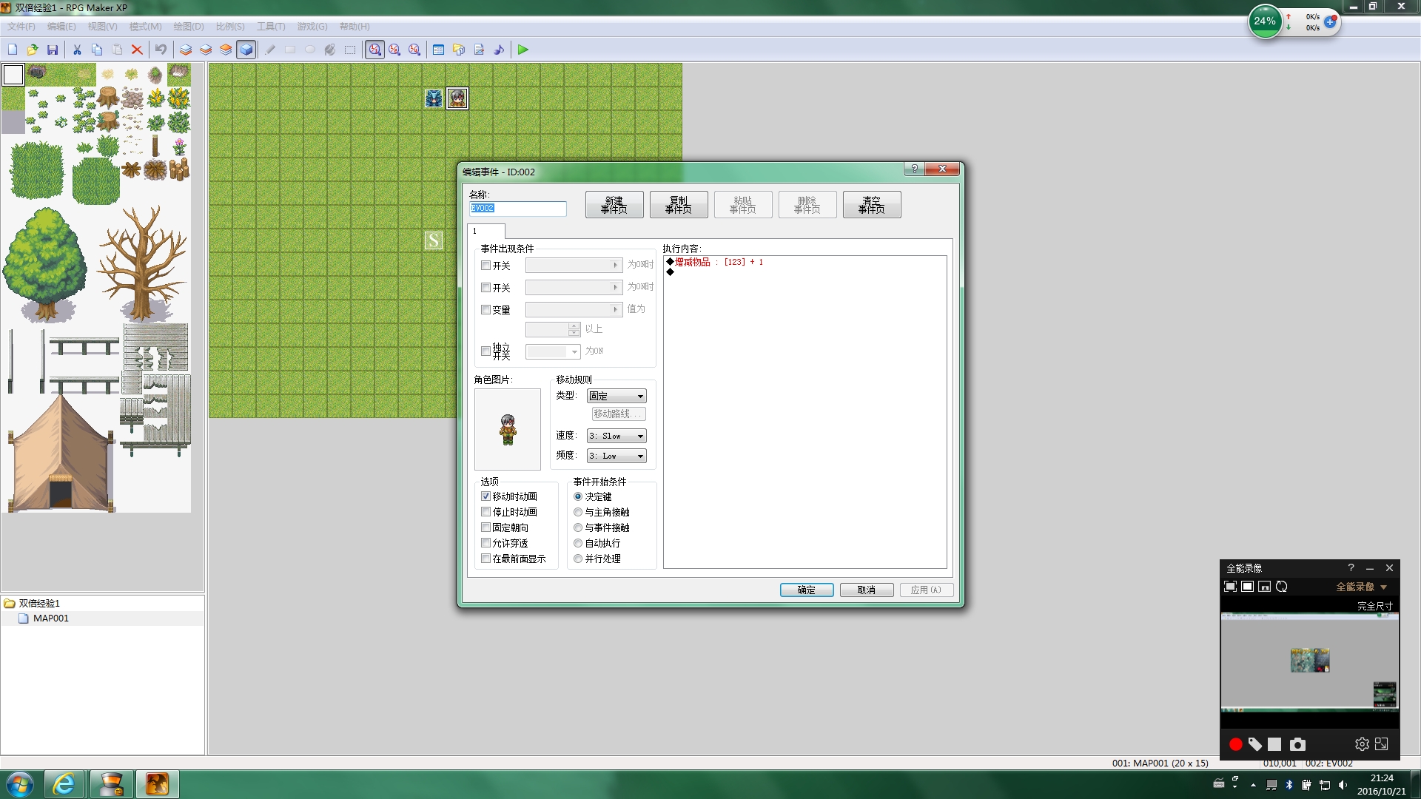Toggle the 移动时动画 checkbox
Image resolution: width=1421 pixels, height=799 pixels.
point(486,496)
